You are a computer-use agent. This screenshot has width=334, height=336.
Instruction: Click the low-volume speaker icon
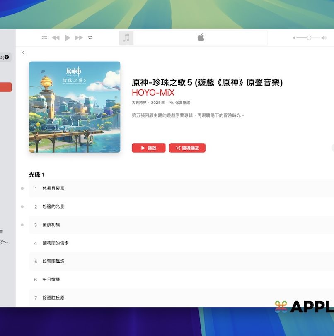pos(294,38)
